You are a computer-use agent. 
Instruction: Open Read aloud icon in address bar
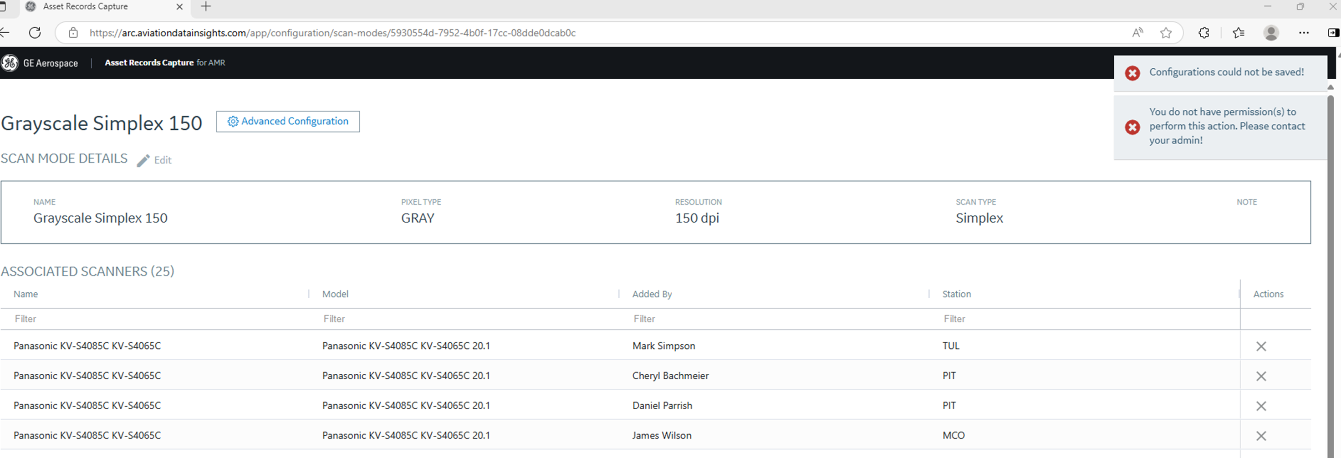(x=1137, y=33)
